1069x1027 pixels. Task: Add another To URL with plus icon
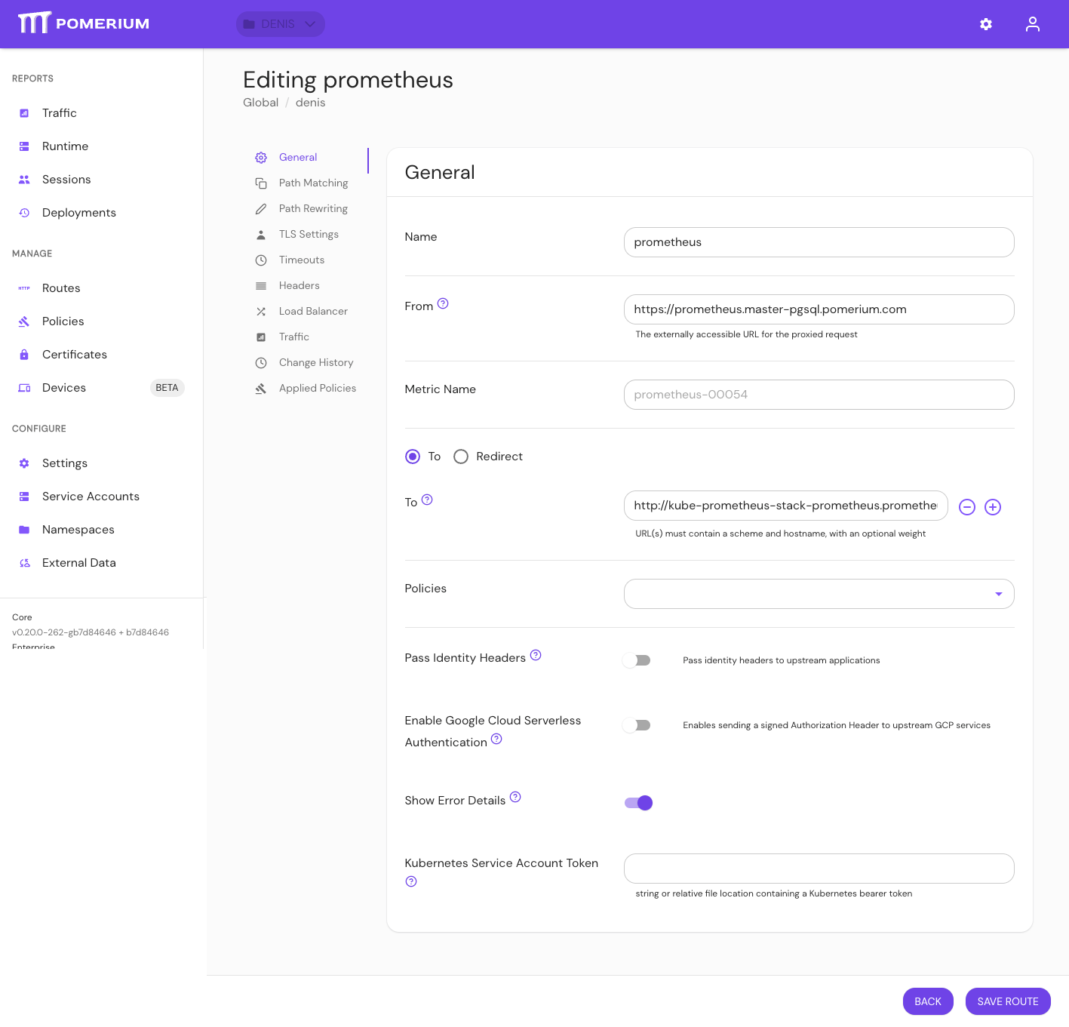tap(992, 507)
